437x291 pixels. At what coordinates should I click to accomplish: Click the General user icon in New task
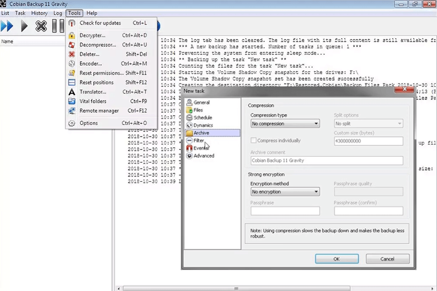(189, 102)
